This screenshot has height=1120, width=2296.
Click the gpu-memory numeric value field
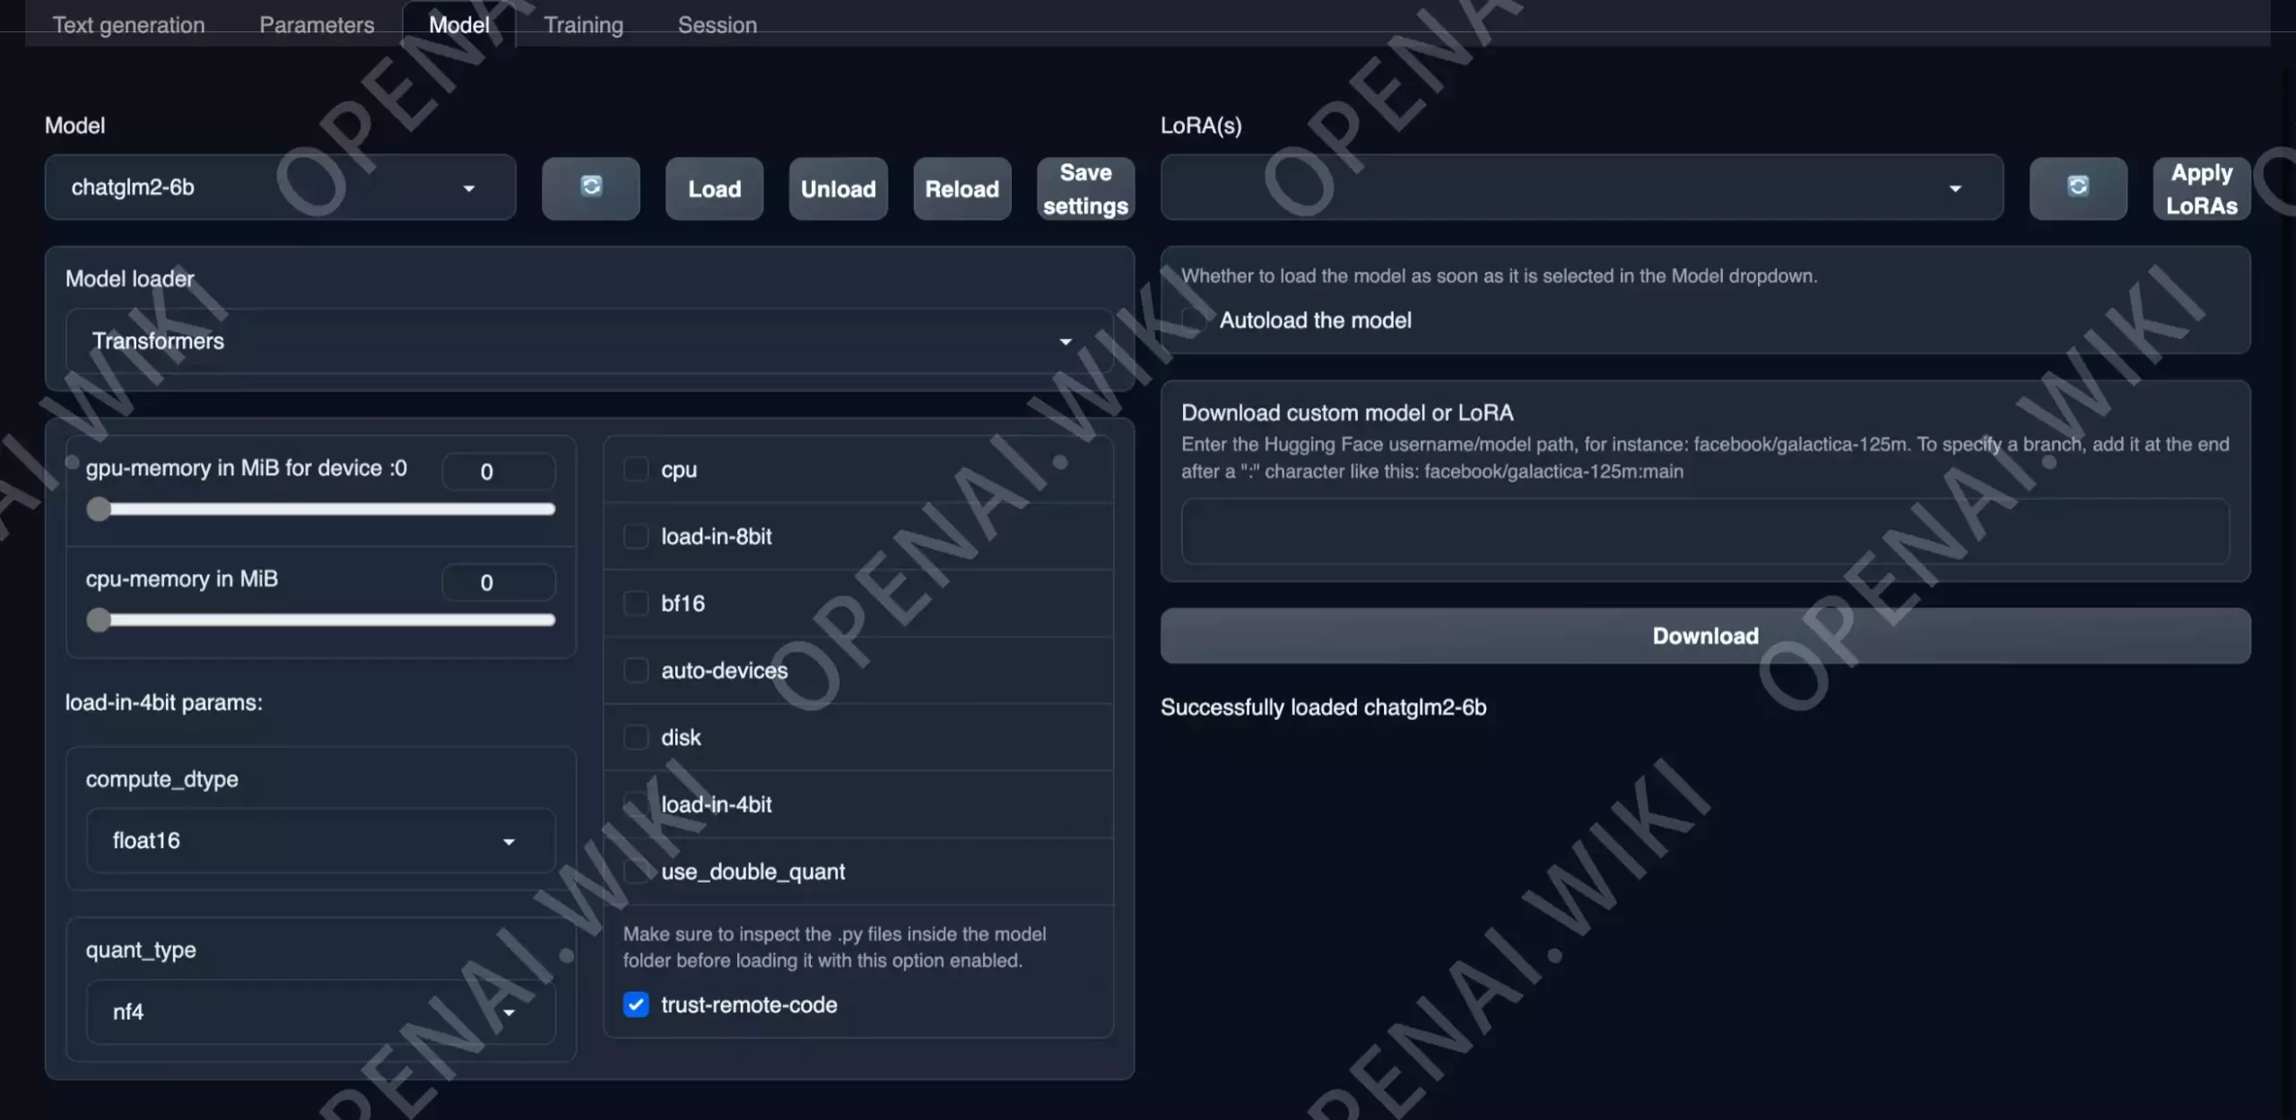point(499,471)
